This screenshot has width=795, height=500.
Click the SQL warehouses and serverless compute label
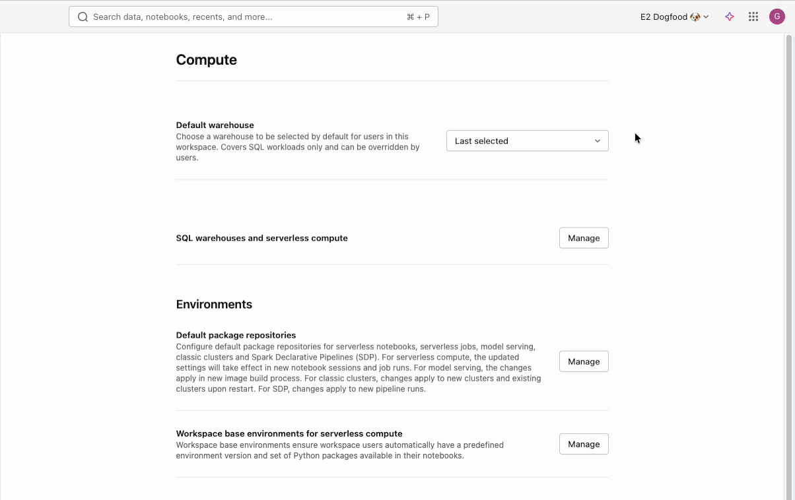261,238
